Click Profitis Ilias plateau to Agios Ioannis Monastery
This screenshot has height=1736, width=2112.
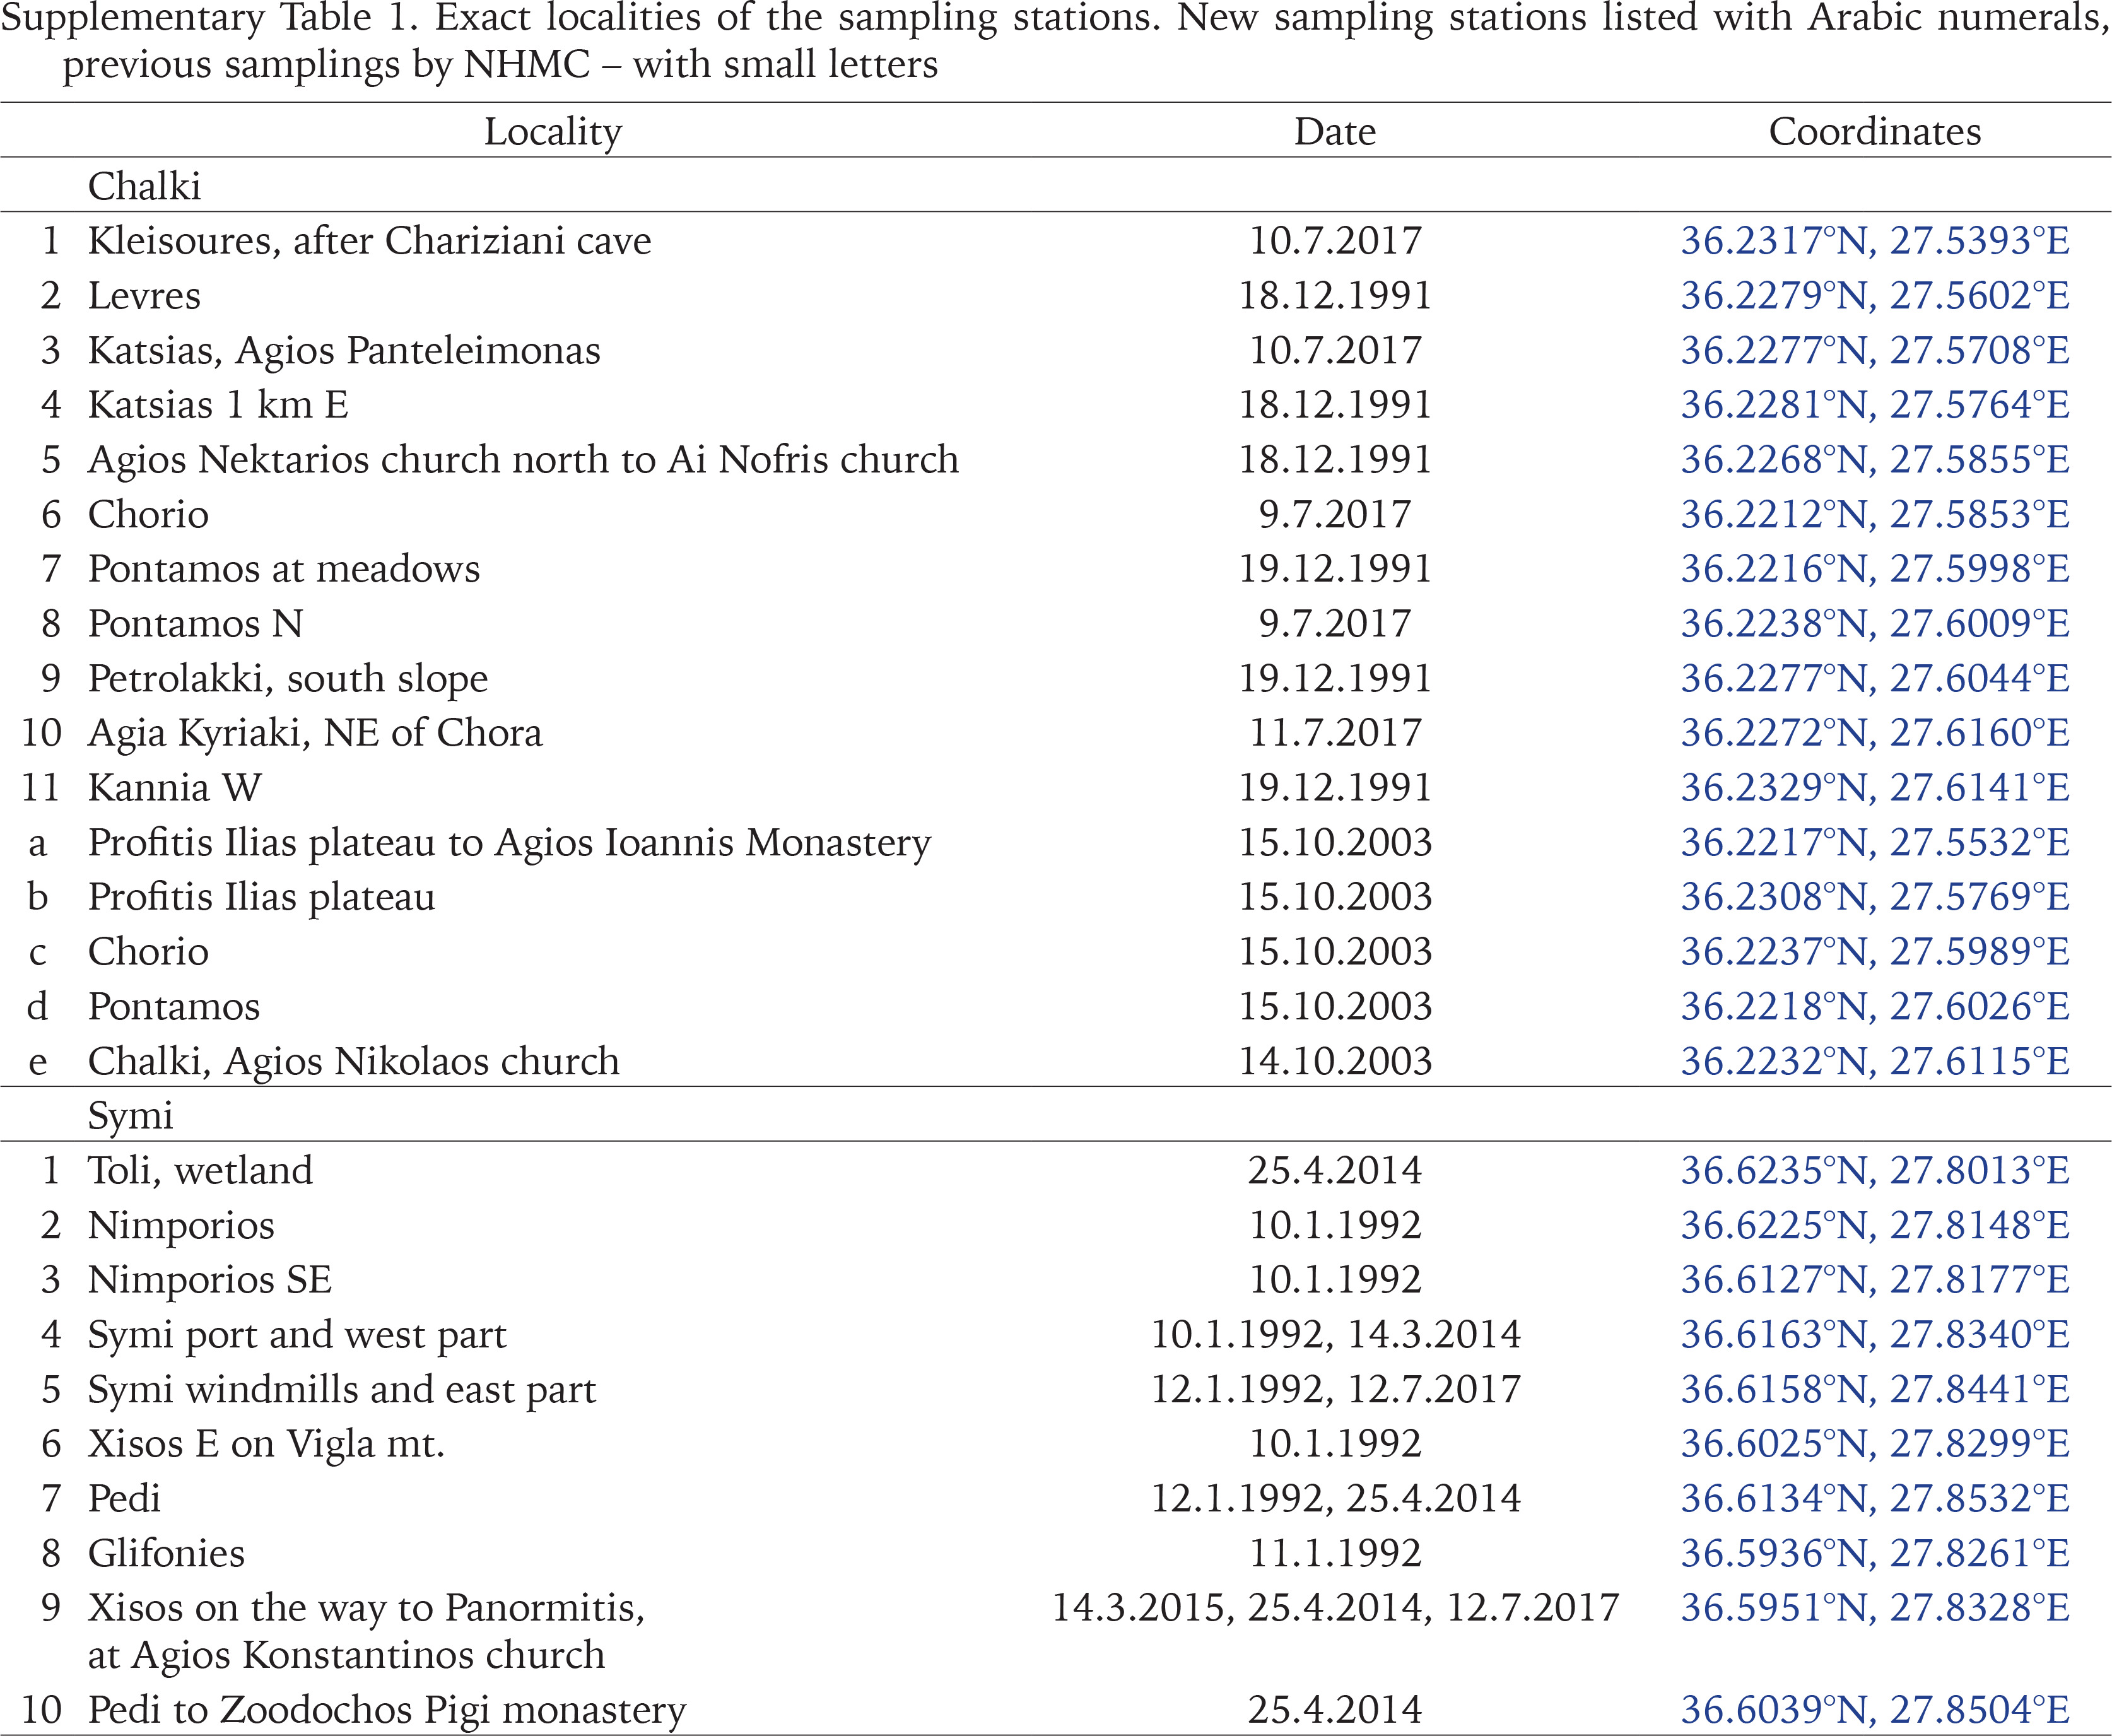[509, 844]
